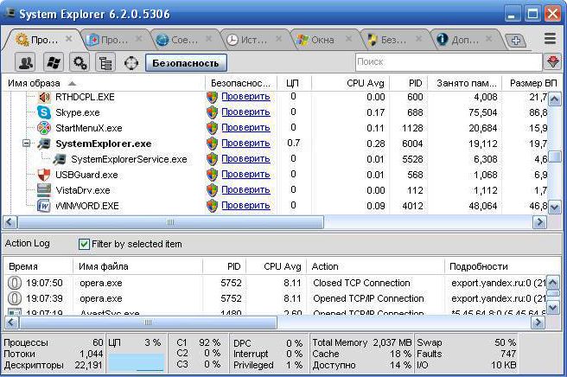
Task: Click process list scroll down arrow
Action: [554, 208]
